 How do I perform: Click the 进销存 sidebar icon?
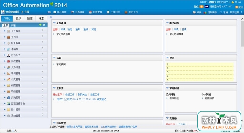click(8, 49)
